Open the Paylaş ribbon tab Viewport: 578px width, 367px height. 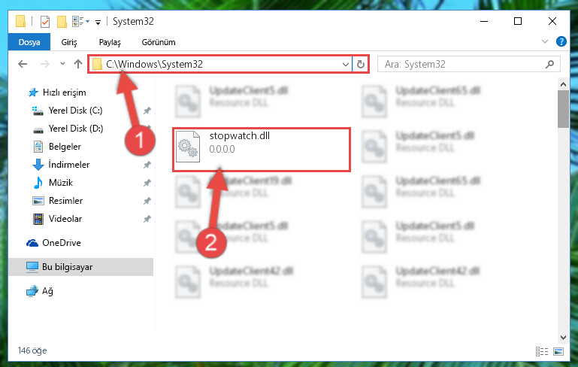click(110, 42)
